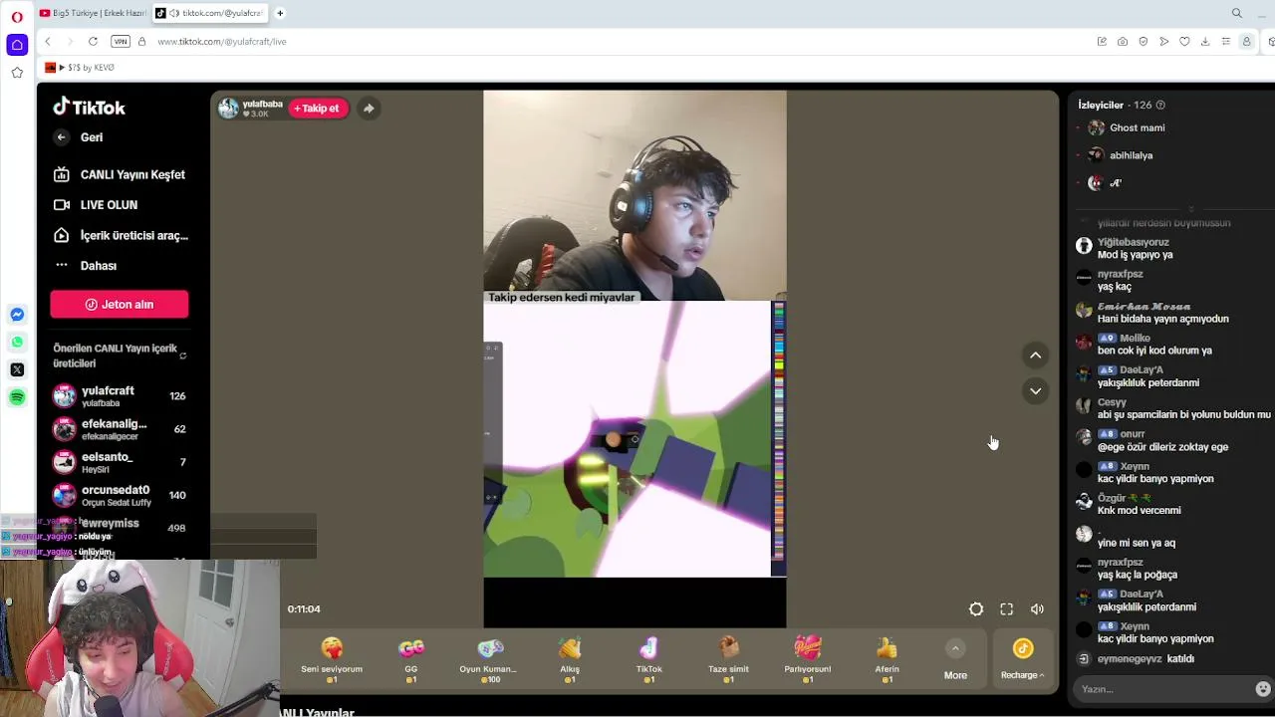Toggle fullscreen mode for the stream
The width and height of the screenshot is (1275, 717).
tap(1007, 609)
